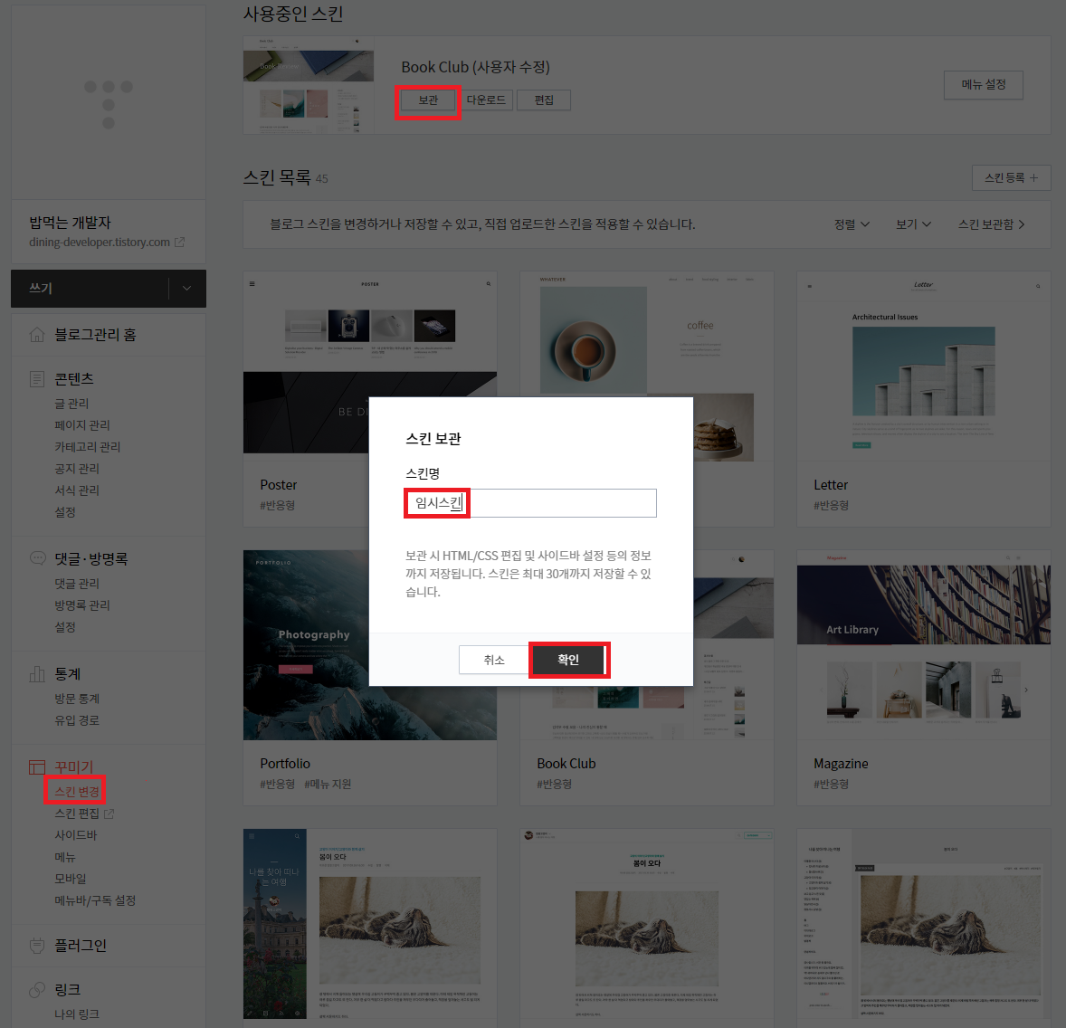The image size is (1066, 1028).
Task: Click the blog title 밥먹는 개발자
Action: tap(70, 223)
